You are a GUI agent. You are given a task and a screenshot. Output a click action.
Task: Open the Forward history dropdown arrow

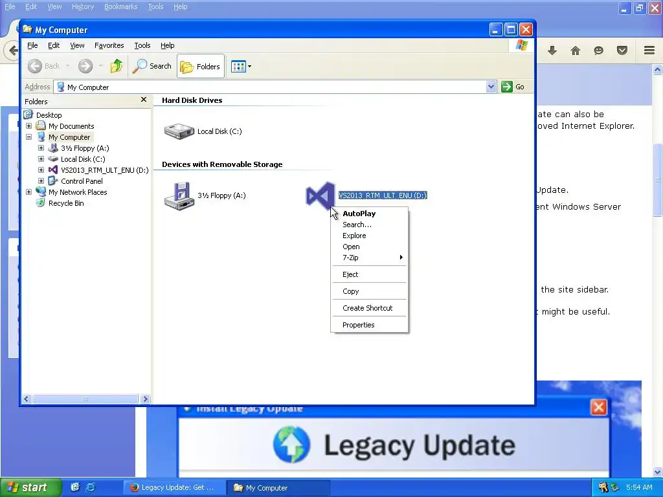point(100,66)
